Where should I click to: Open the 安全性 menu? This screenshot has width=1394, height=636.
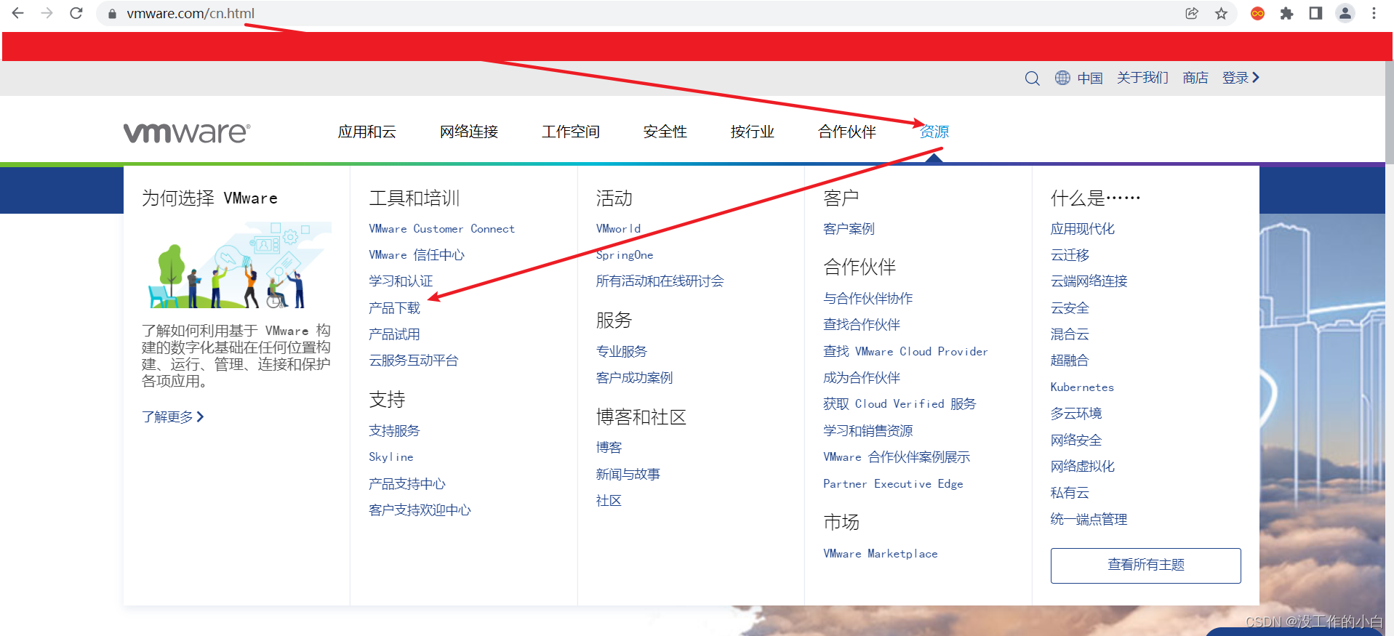coord(665,132)
